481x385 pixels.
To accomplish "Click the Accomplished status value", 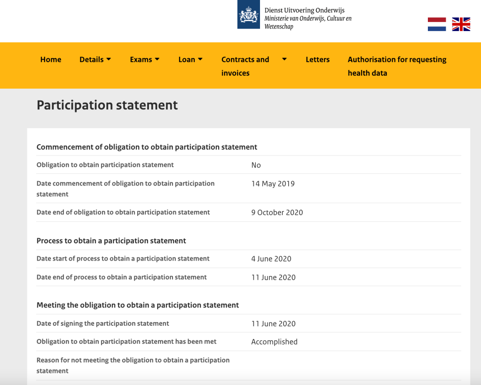I will 274,342.
